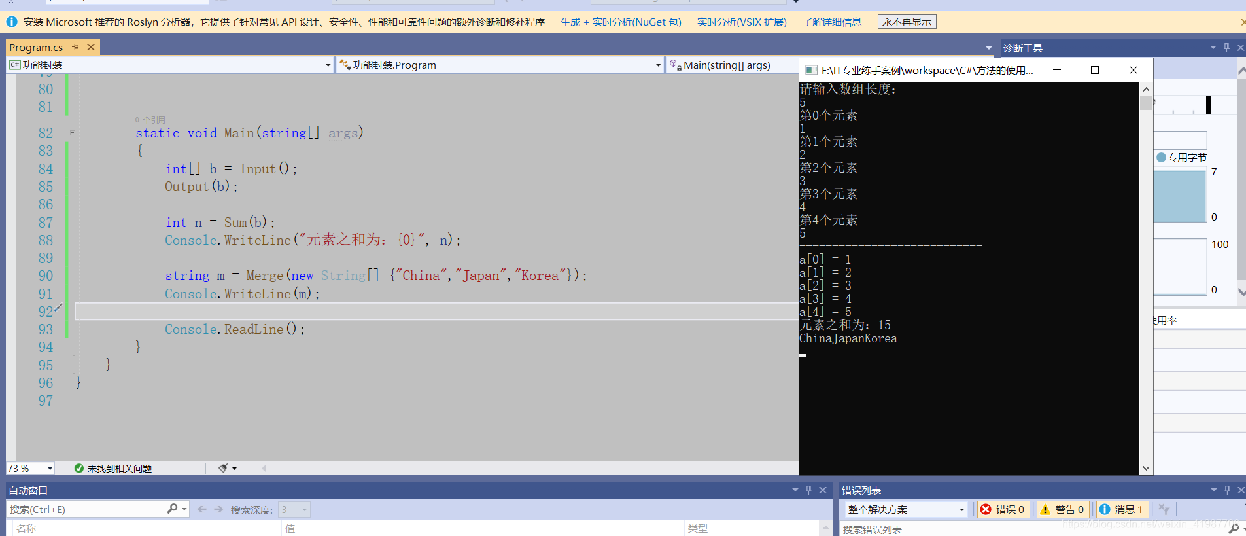The width and height of the screenshot is (1246, 536).
Task: Dismiss the yellow Roslyn notification bar
Action: 1242,22
